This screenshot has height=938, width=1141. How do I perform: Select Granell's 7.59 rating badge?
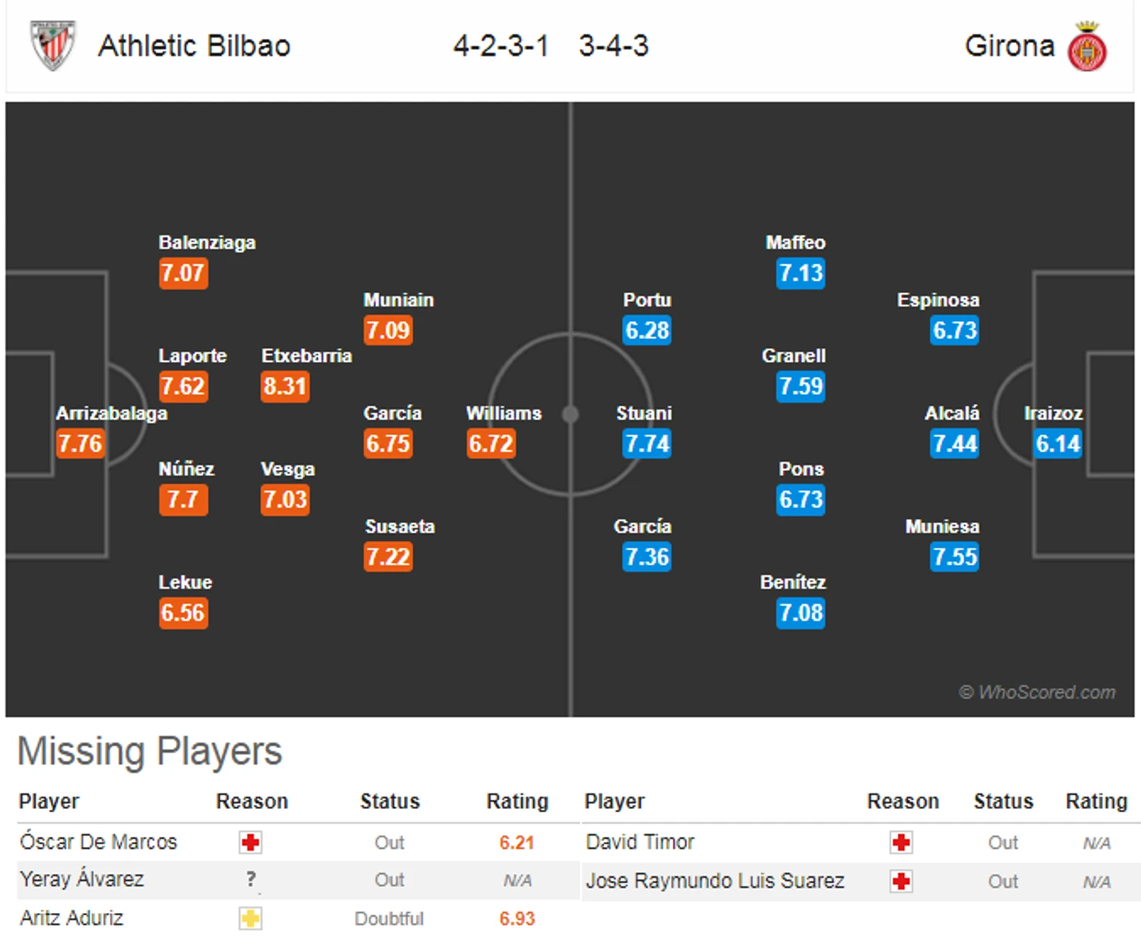pyautogui.click(x=801, y=386)
